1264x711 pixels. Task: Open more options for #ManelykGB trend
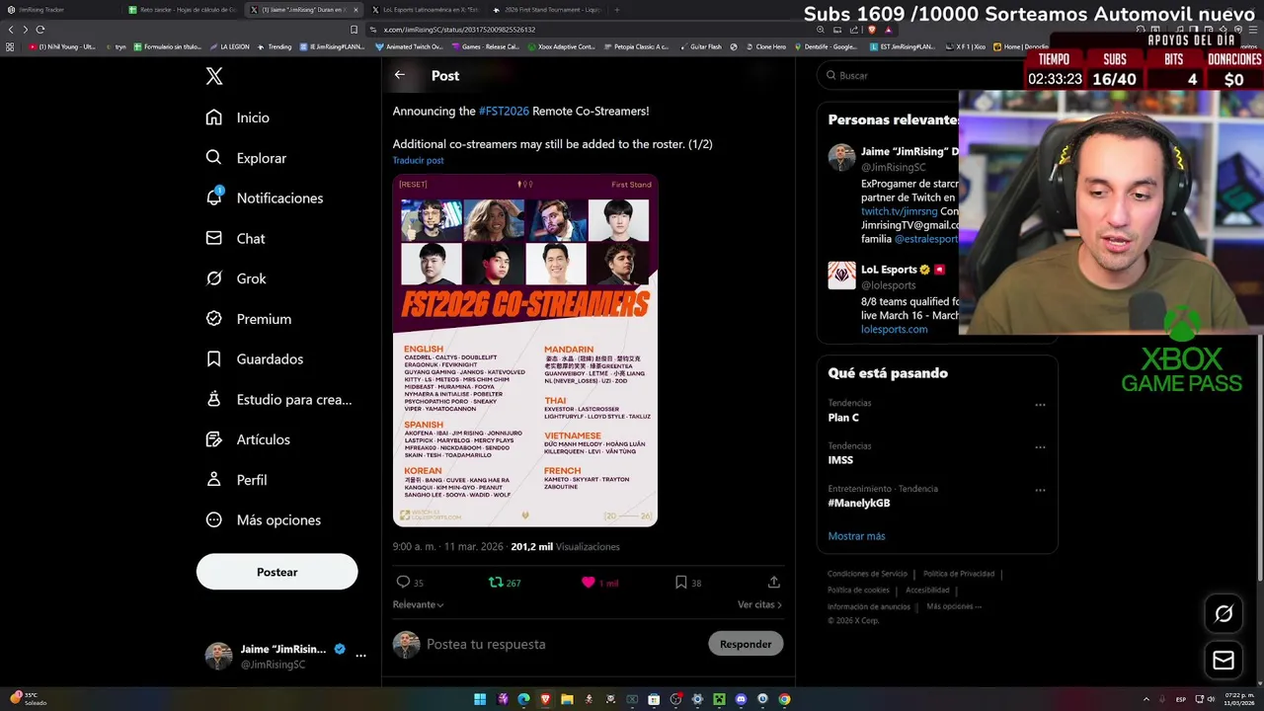tap(1040, 490)
